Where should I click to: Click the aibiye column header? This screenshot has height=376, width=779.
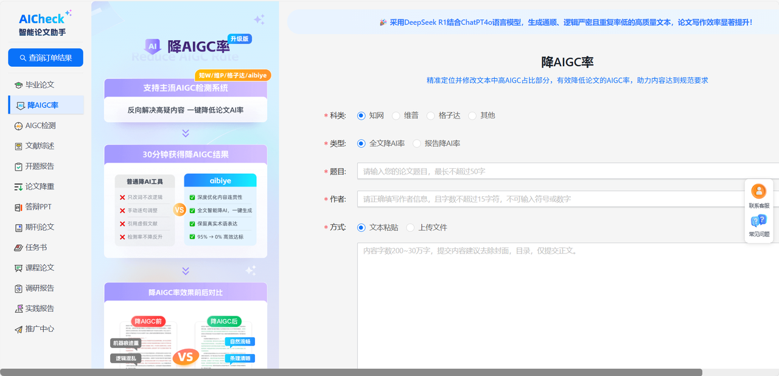click(220, 181)
